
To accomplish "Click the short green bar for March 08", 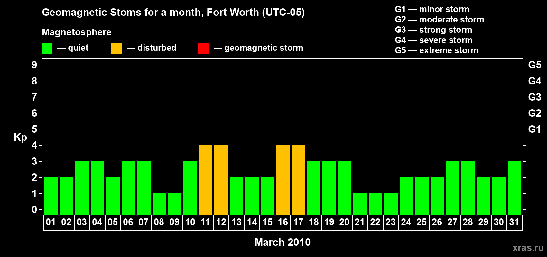I will point(159,204).
